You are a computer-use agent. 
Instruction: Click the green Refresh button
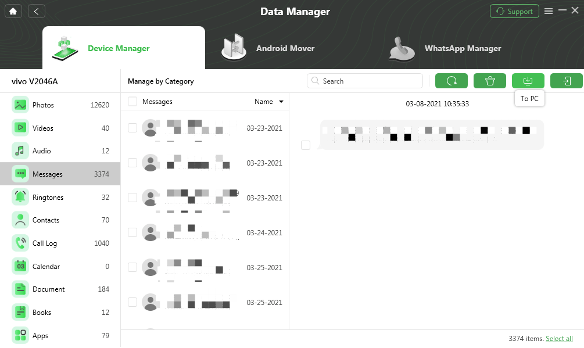pyautogui.click(x=451, y=81)
